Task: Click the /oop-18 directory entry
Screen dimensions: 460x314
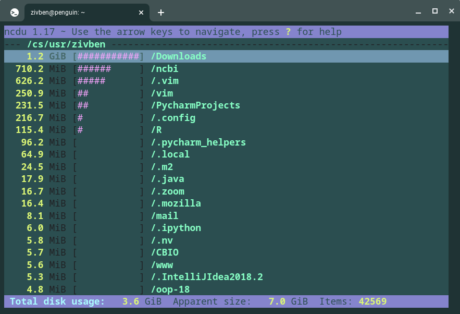Action: 170,289
